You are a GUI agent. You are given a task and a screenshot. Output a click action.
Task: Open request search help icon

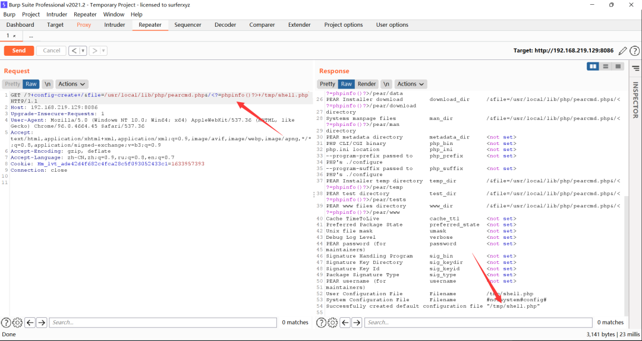[x=6, y=323]
